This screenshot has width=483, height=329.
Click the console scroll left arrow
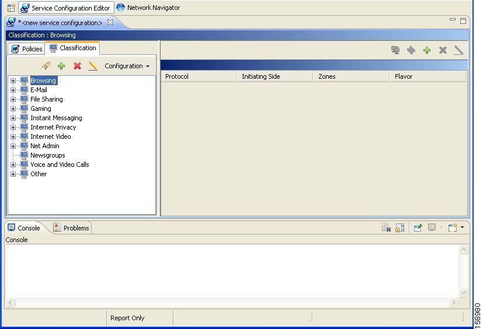tap(11, 303)
